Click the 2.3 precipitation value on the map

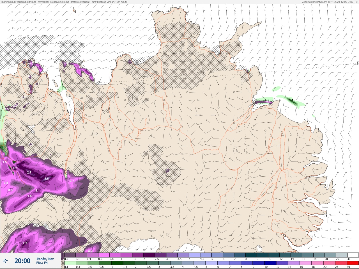coord(25,243)
